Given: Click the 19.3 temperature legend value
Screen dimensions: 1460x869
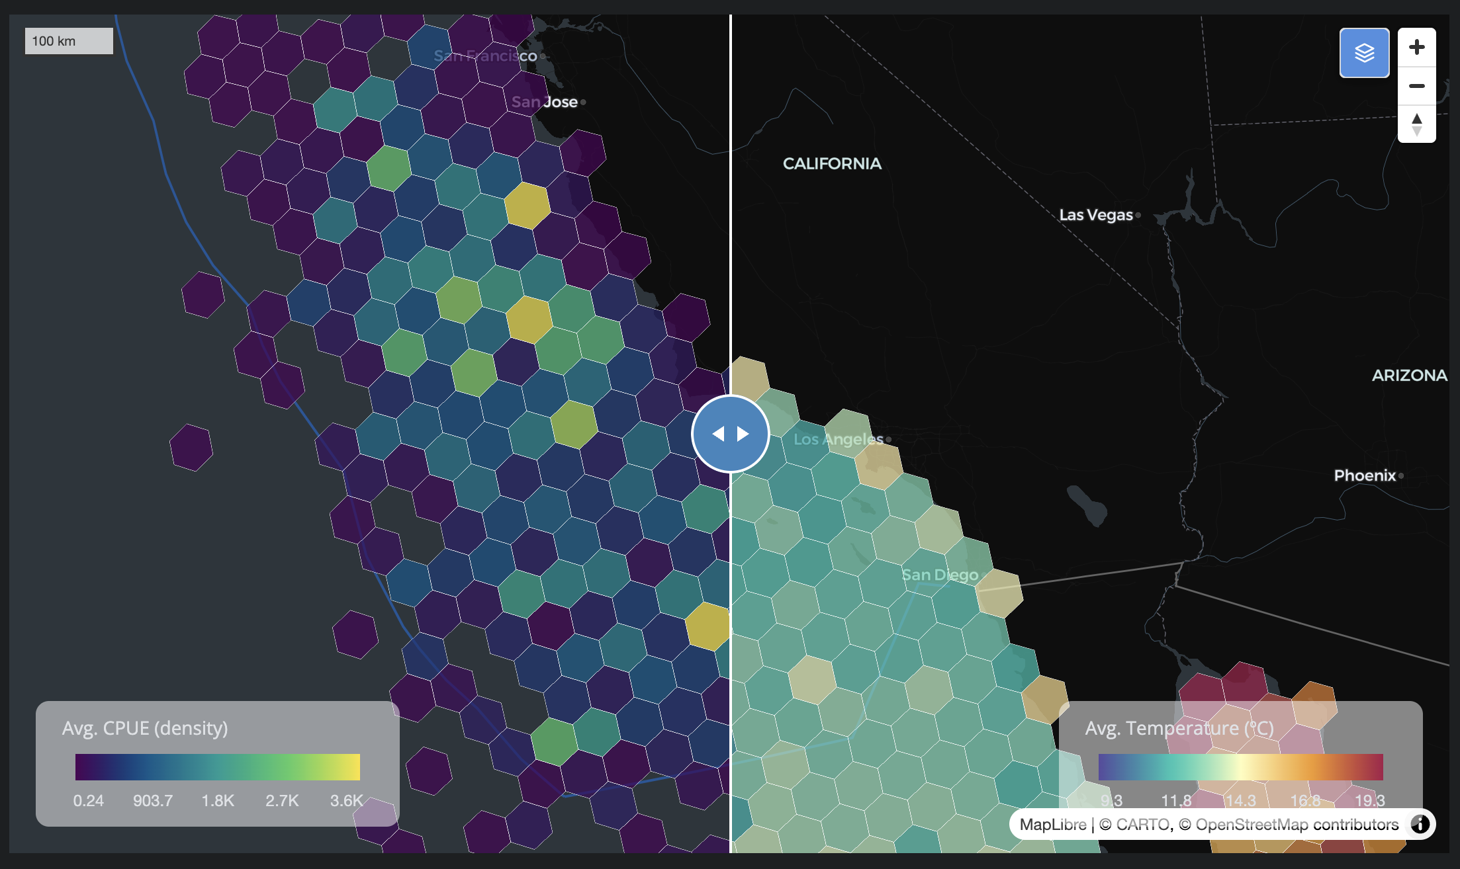Looking at the screenshot, I should point(1370,801).
